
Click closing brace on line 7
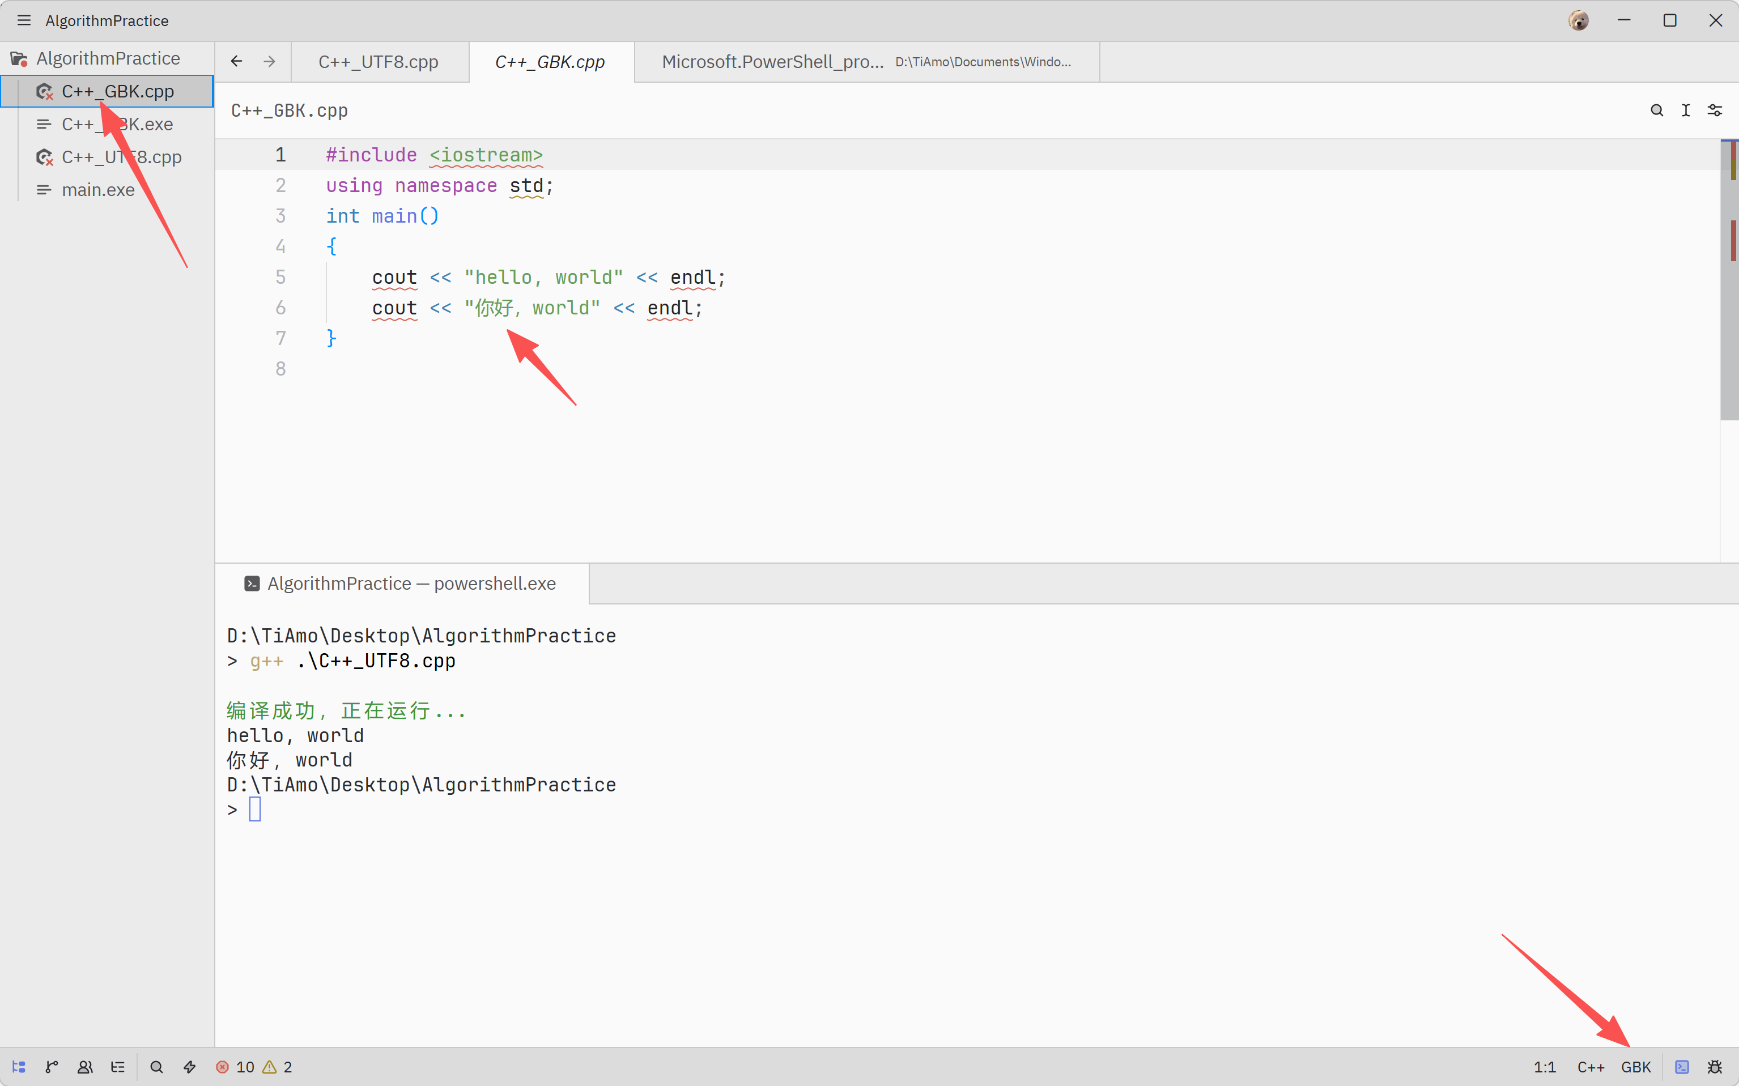[x=331, y=338]
